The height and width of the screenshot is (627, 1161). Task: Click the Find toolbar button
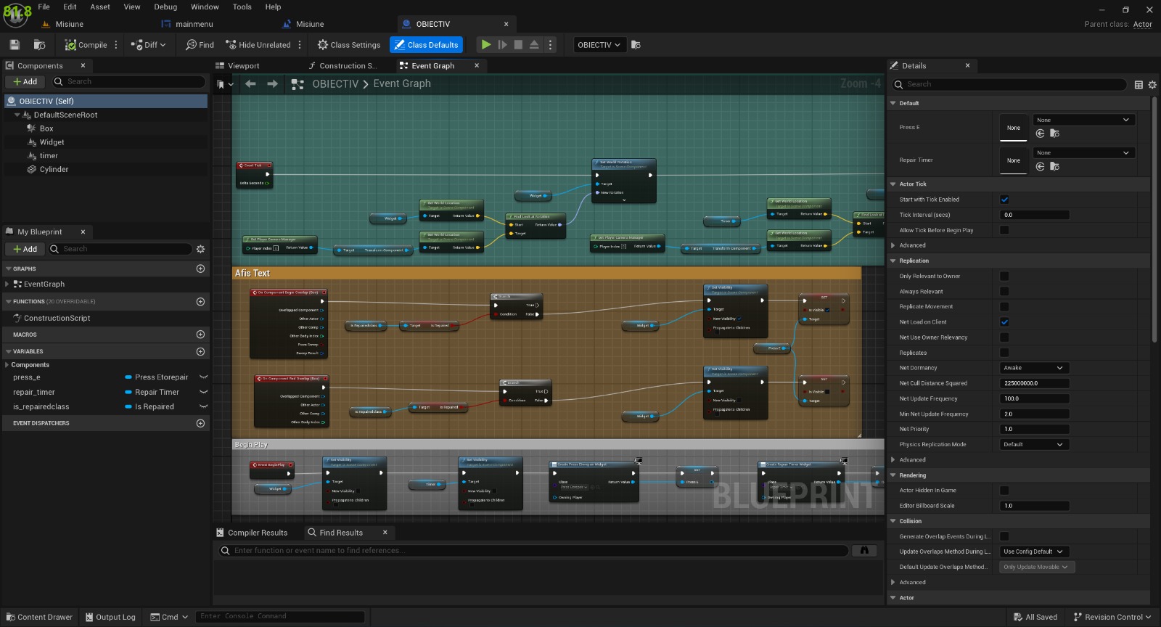pos(200,45)
